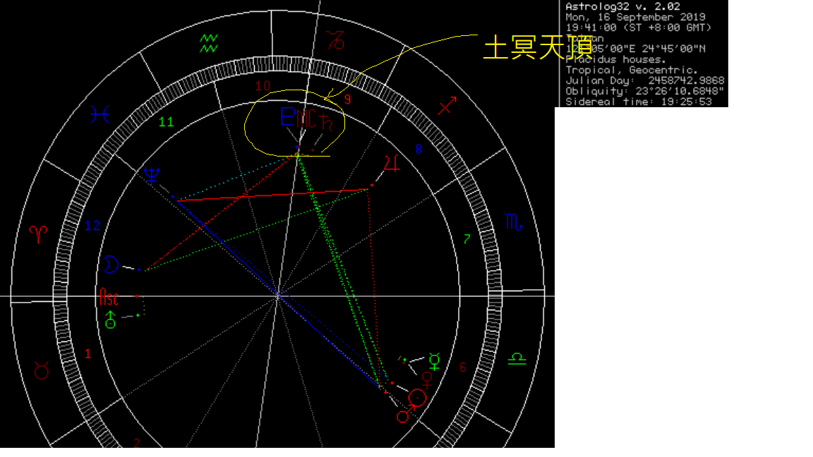
Task: Click the "Tropical, Geocentric." line
Action: click(632, 70)
